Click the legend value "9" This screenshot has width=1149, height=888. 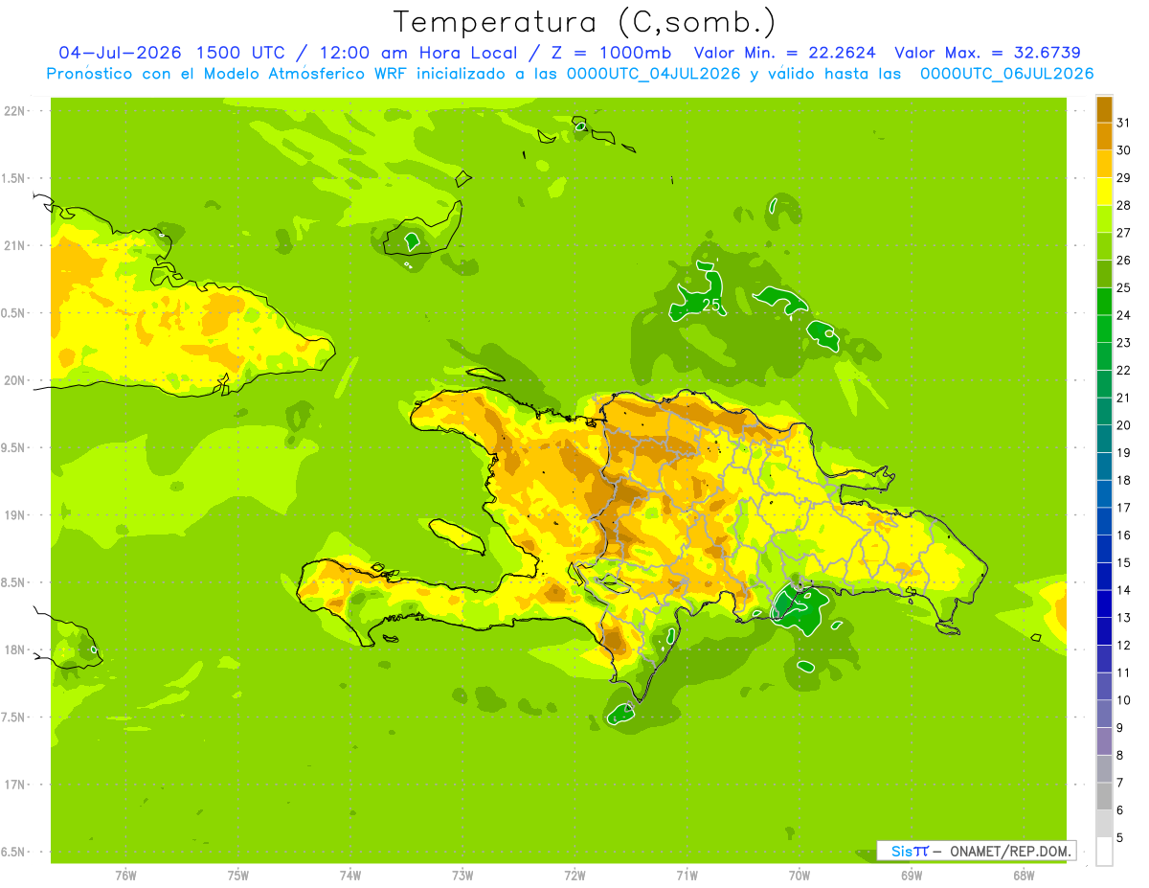1120,728
